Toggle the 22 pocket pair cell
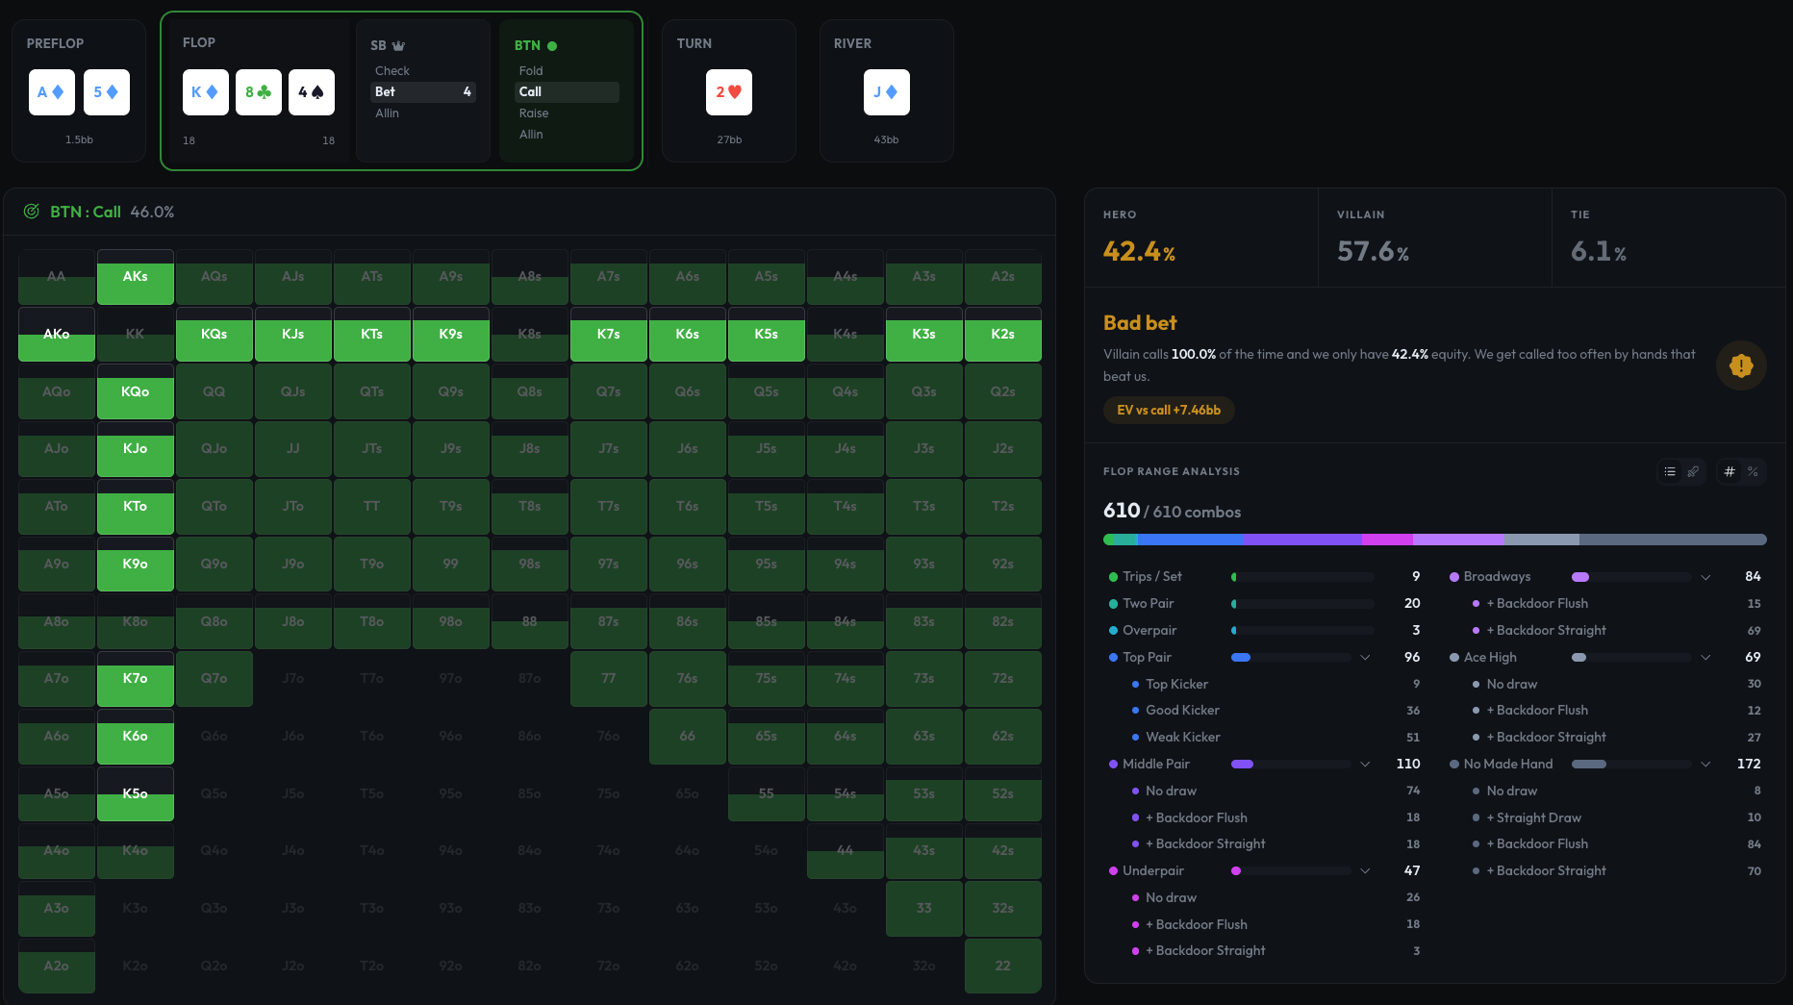 click(1002, 966)
